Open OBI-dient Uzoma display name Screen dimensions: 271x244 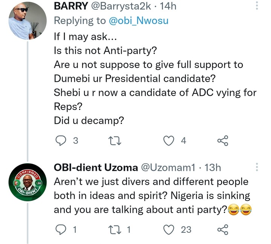click(x=95, y=168)
